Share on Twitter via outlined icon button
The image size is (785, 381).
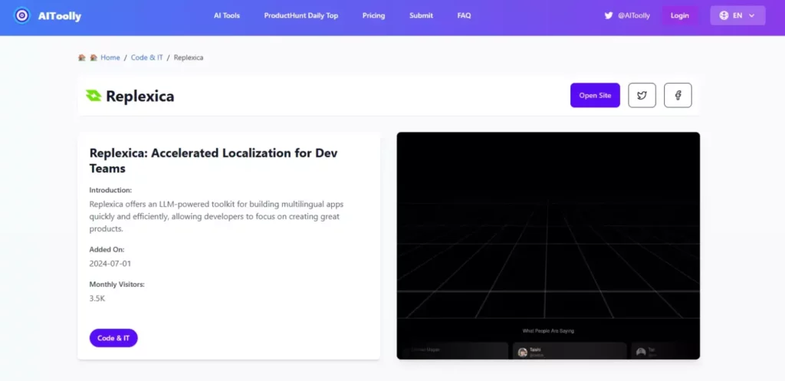coord(642,95)
